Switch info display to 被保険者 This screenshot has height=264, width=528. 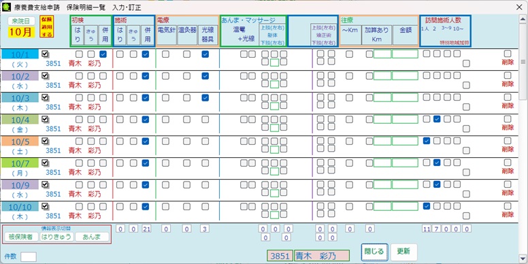(x=21, y=237)
